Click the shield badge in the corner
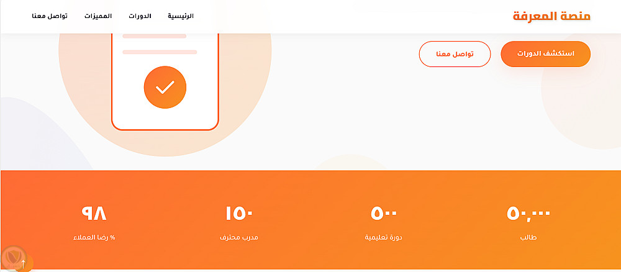The height and width of the screenshot is (272, 621). [x=12, y=256]
